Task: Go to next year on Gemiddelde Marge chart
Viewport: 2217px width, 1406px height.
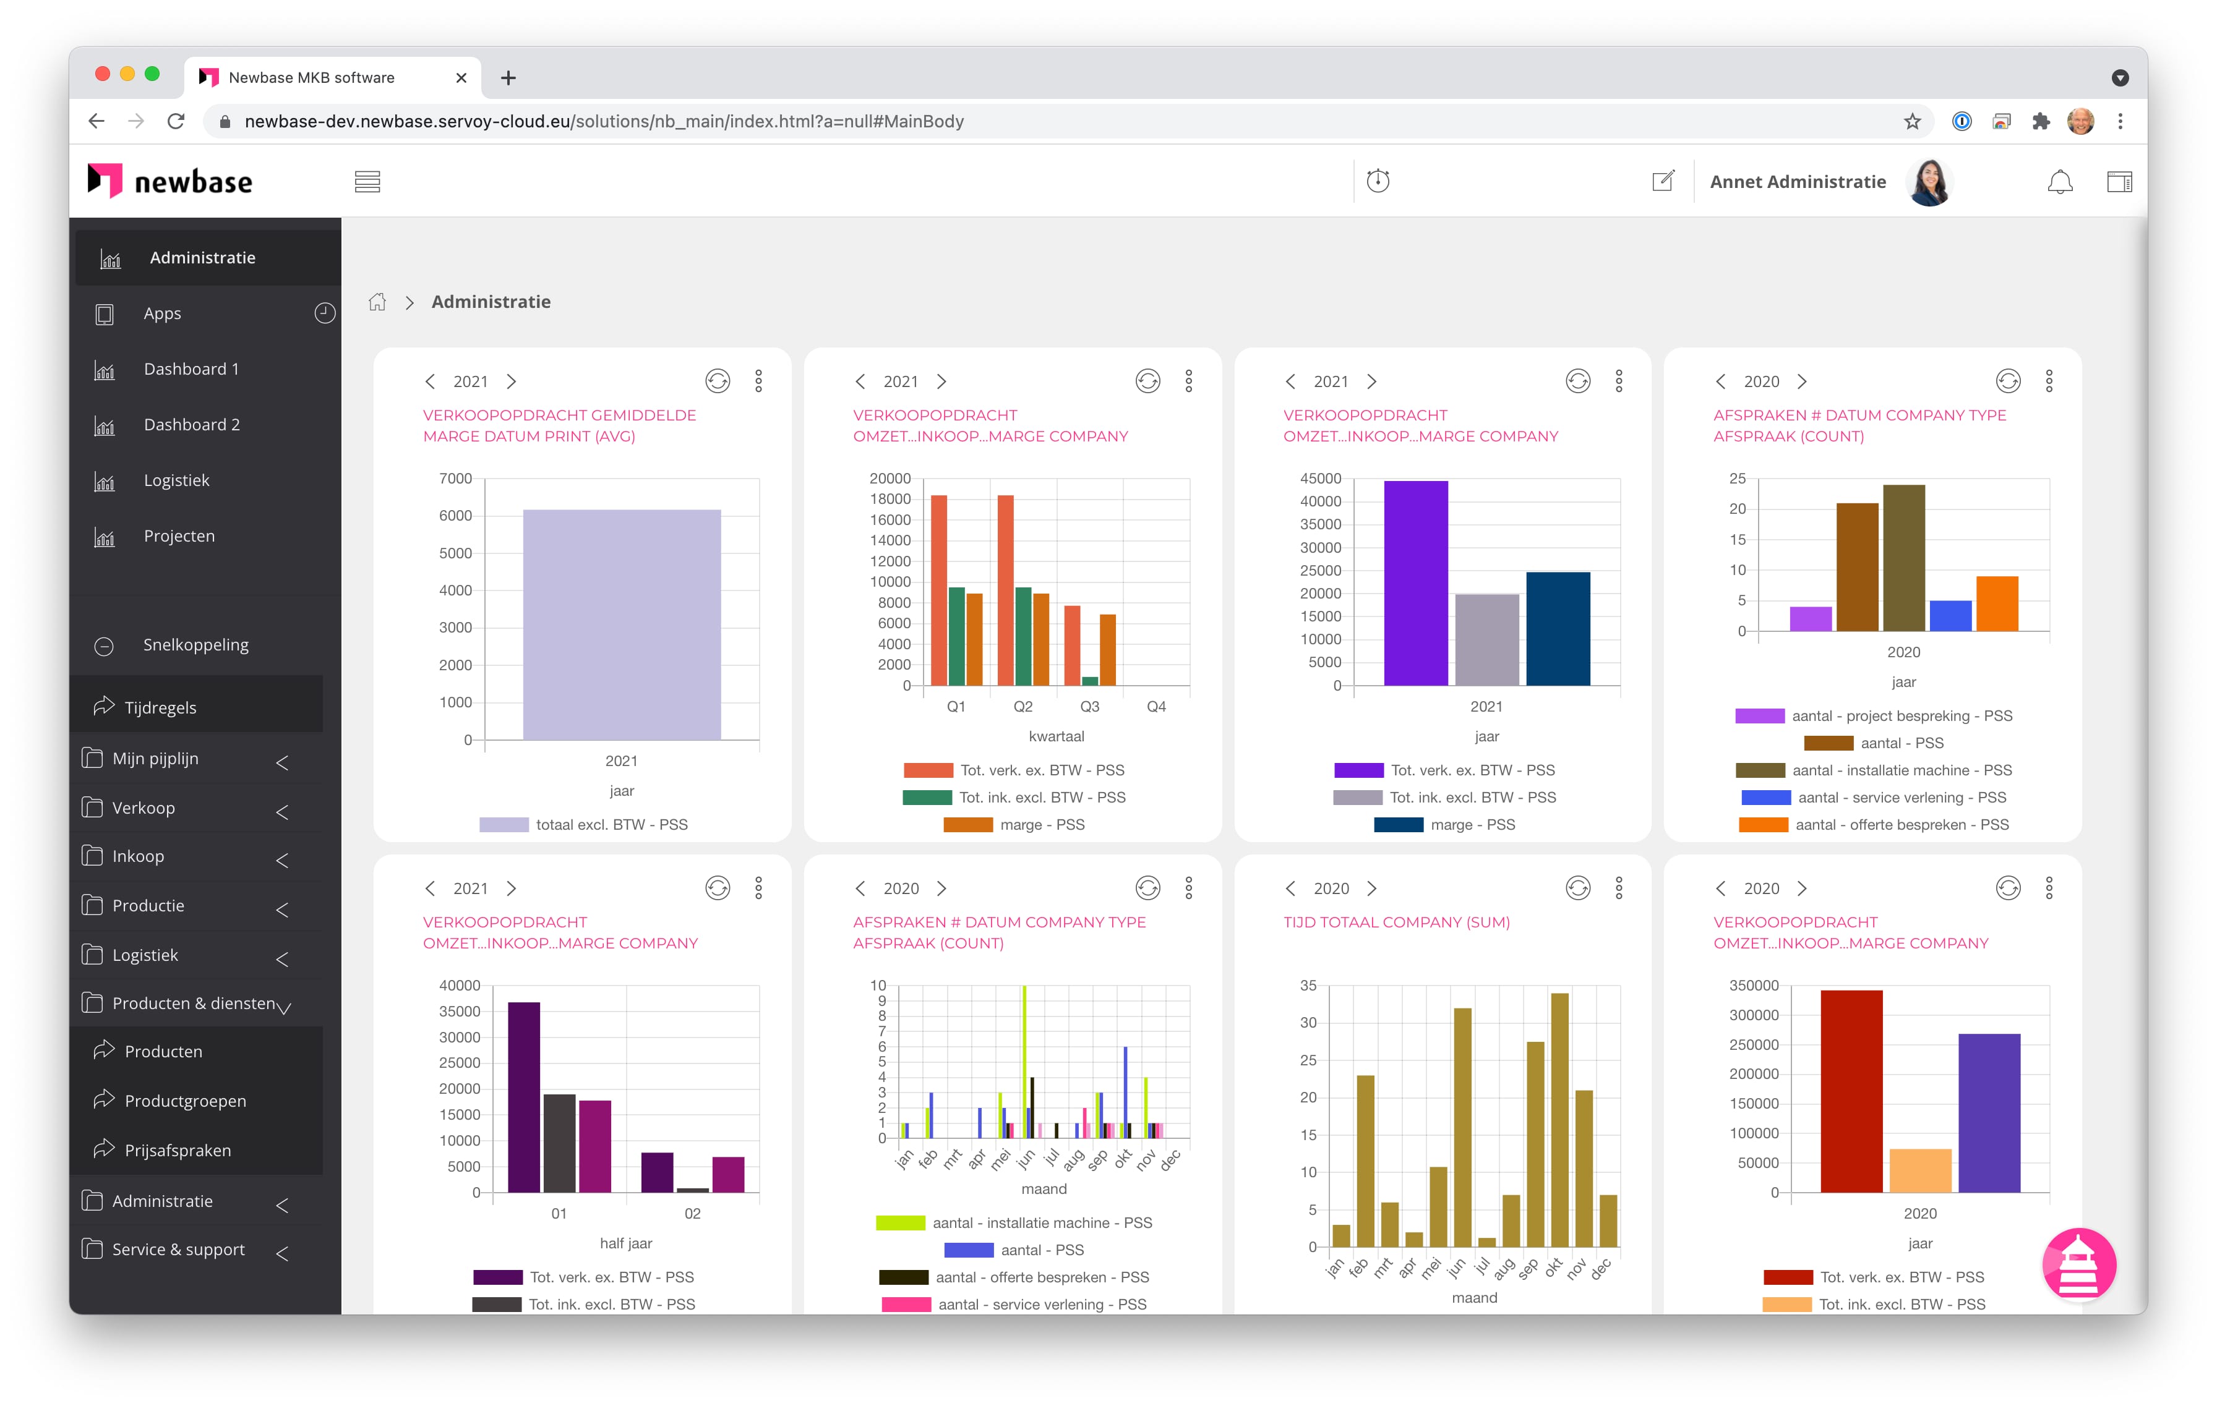Action: 512,382
